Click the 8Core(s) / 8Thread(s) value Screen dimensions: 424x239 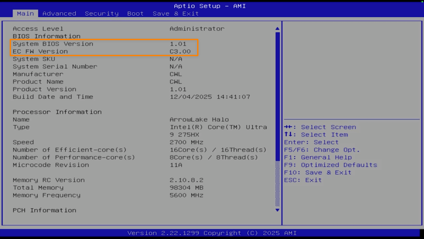214,157
